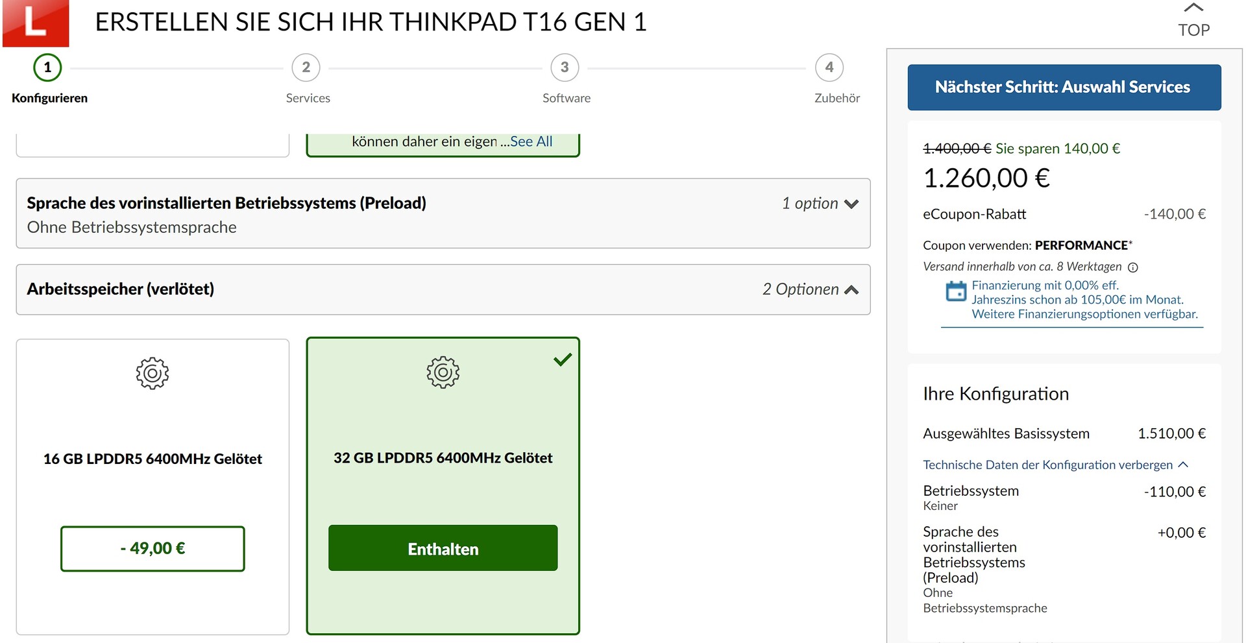The height and width of the screenshot is (643, 1246).
Task: Go to step 2 Services
Action: tap(306, 67)
